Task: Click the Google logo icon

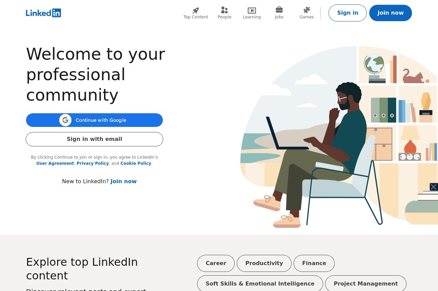Action: (x=65, y=120)
